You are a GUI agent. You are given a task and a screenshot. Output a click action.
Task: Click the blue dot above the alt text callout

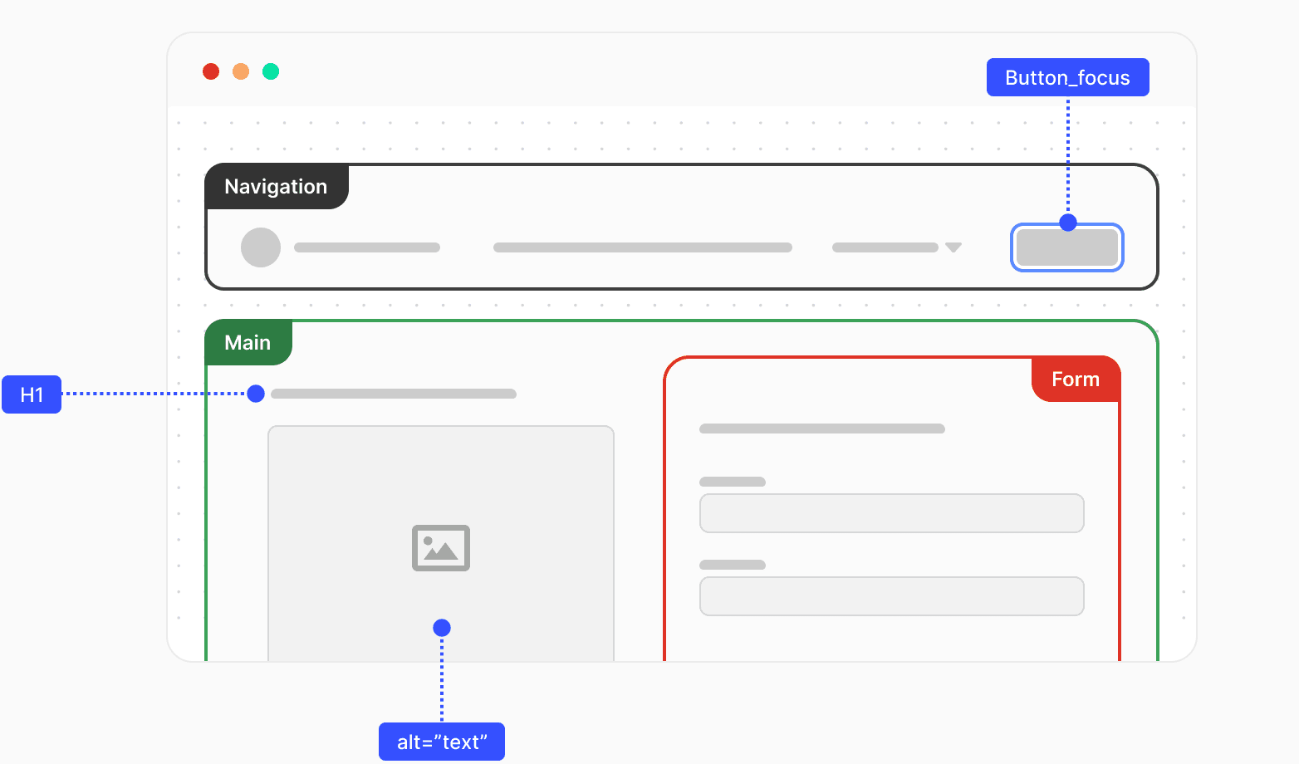coord(441,628)
